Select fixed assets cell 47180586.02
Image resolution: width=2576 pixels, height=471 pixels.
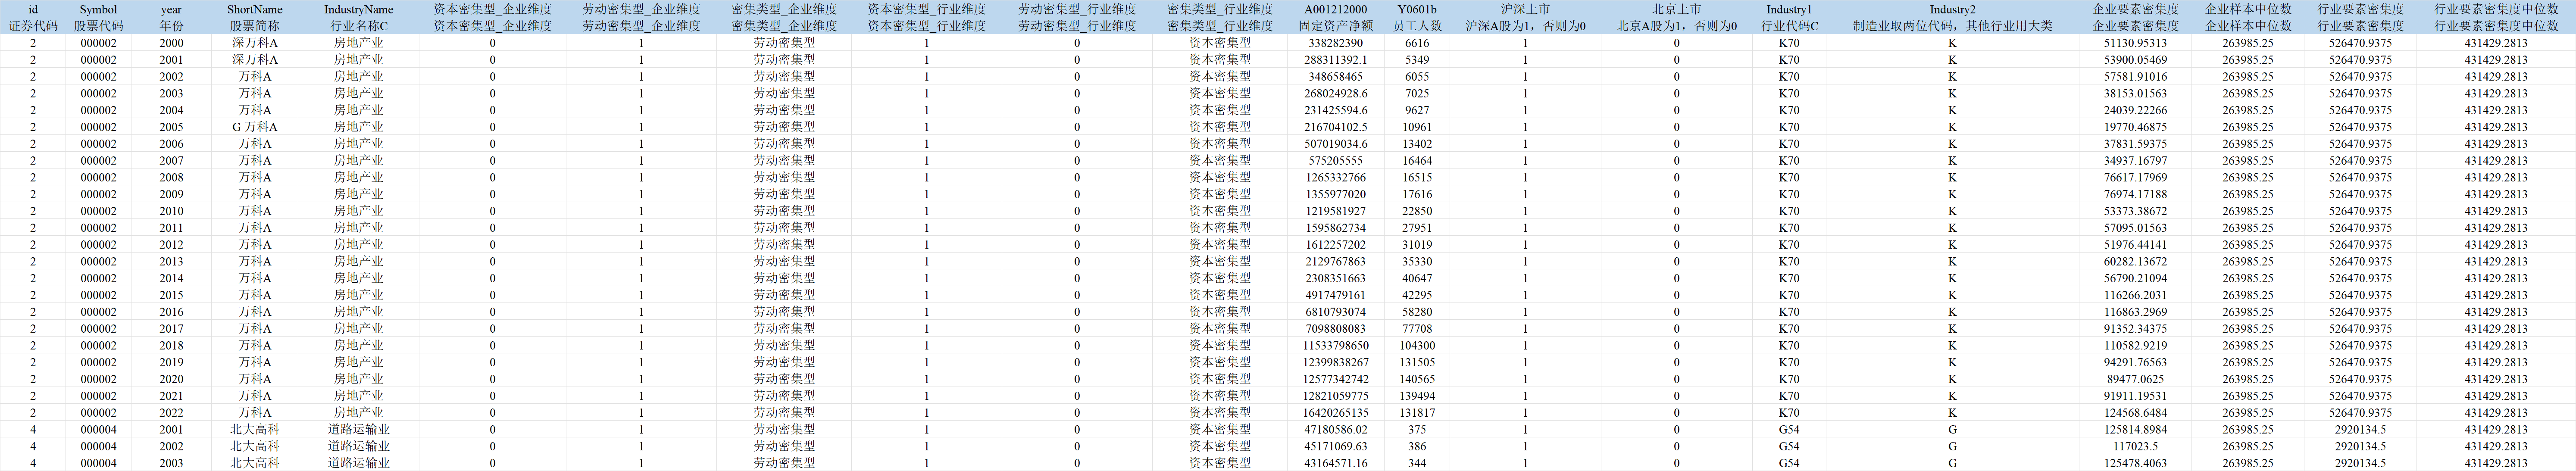(x=1335, y=430)
